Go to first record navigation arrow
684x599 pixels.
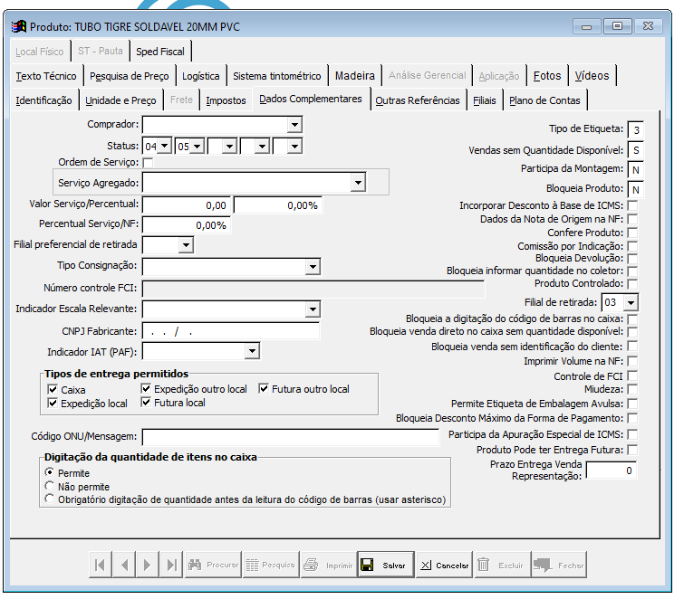pyautogui.click(x=100, y=565)
